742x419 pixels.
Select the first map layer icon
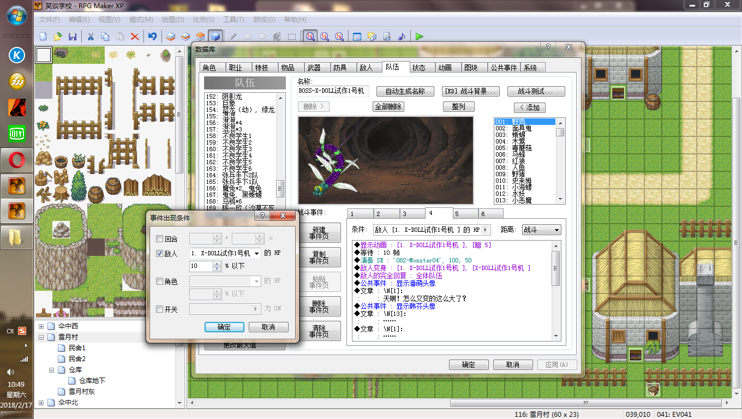(x=171, y=37)
